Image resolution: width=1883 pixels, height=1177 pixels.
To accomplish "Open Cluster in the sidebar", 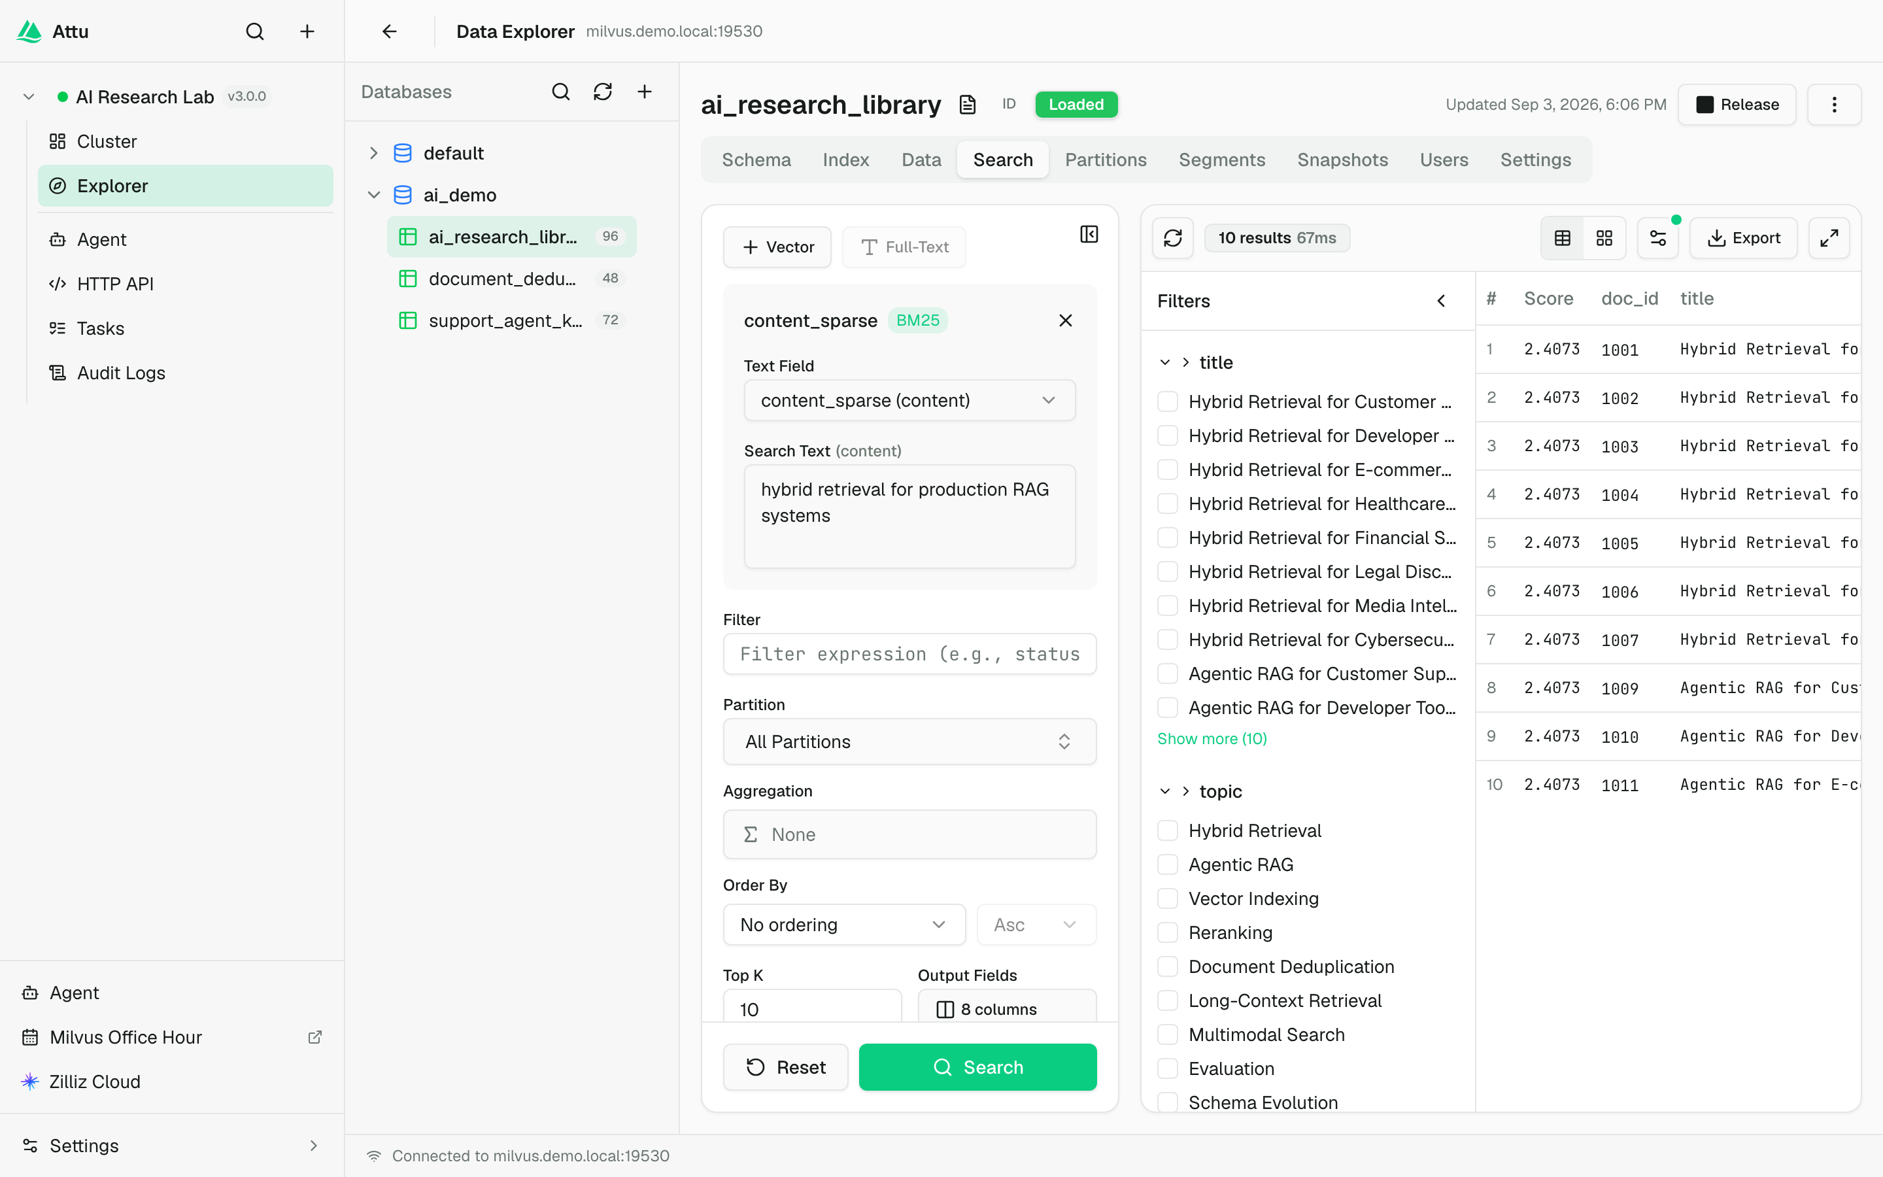I will pos(185,142).
